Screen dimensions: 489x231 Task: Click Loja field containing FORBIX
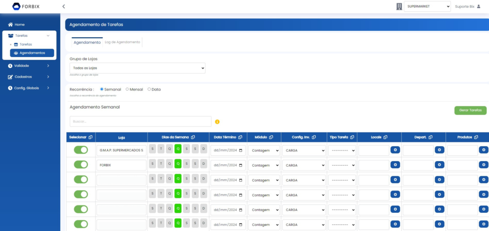click(121, 165)
